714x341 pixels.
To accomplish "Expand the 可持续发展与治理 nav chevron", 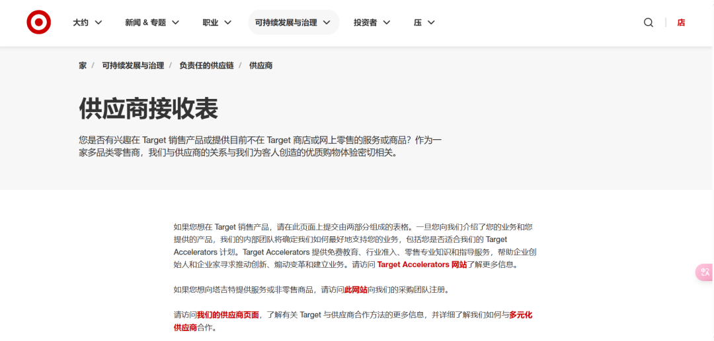I will 327,22.
